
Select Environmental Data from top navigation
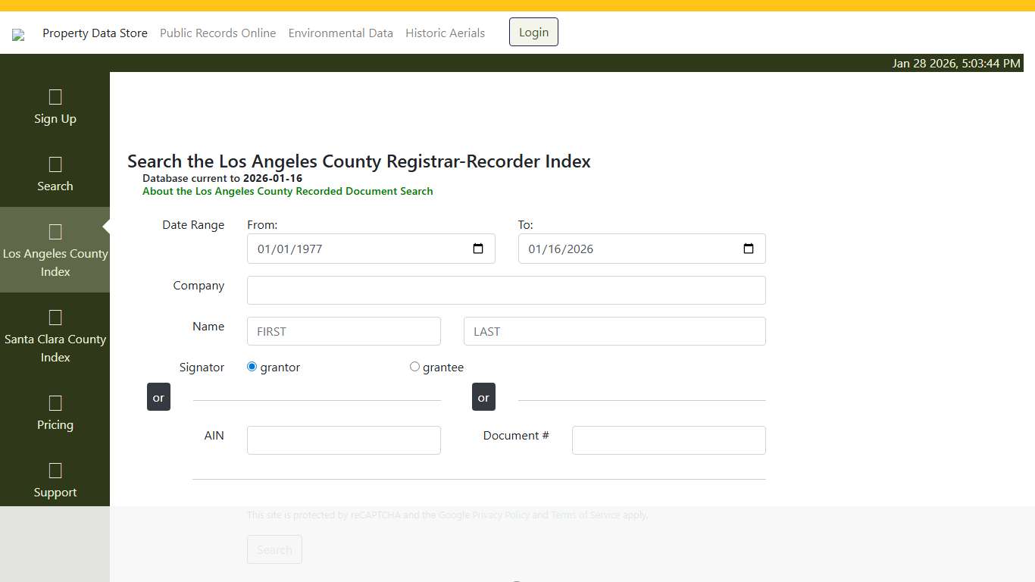pos(340,33)
